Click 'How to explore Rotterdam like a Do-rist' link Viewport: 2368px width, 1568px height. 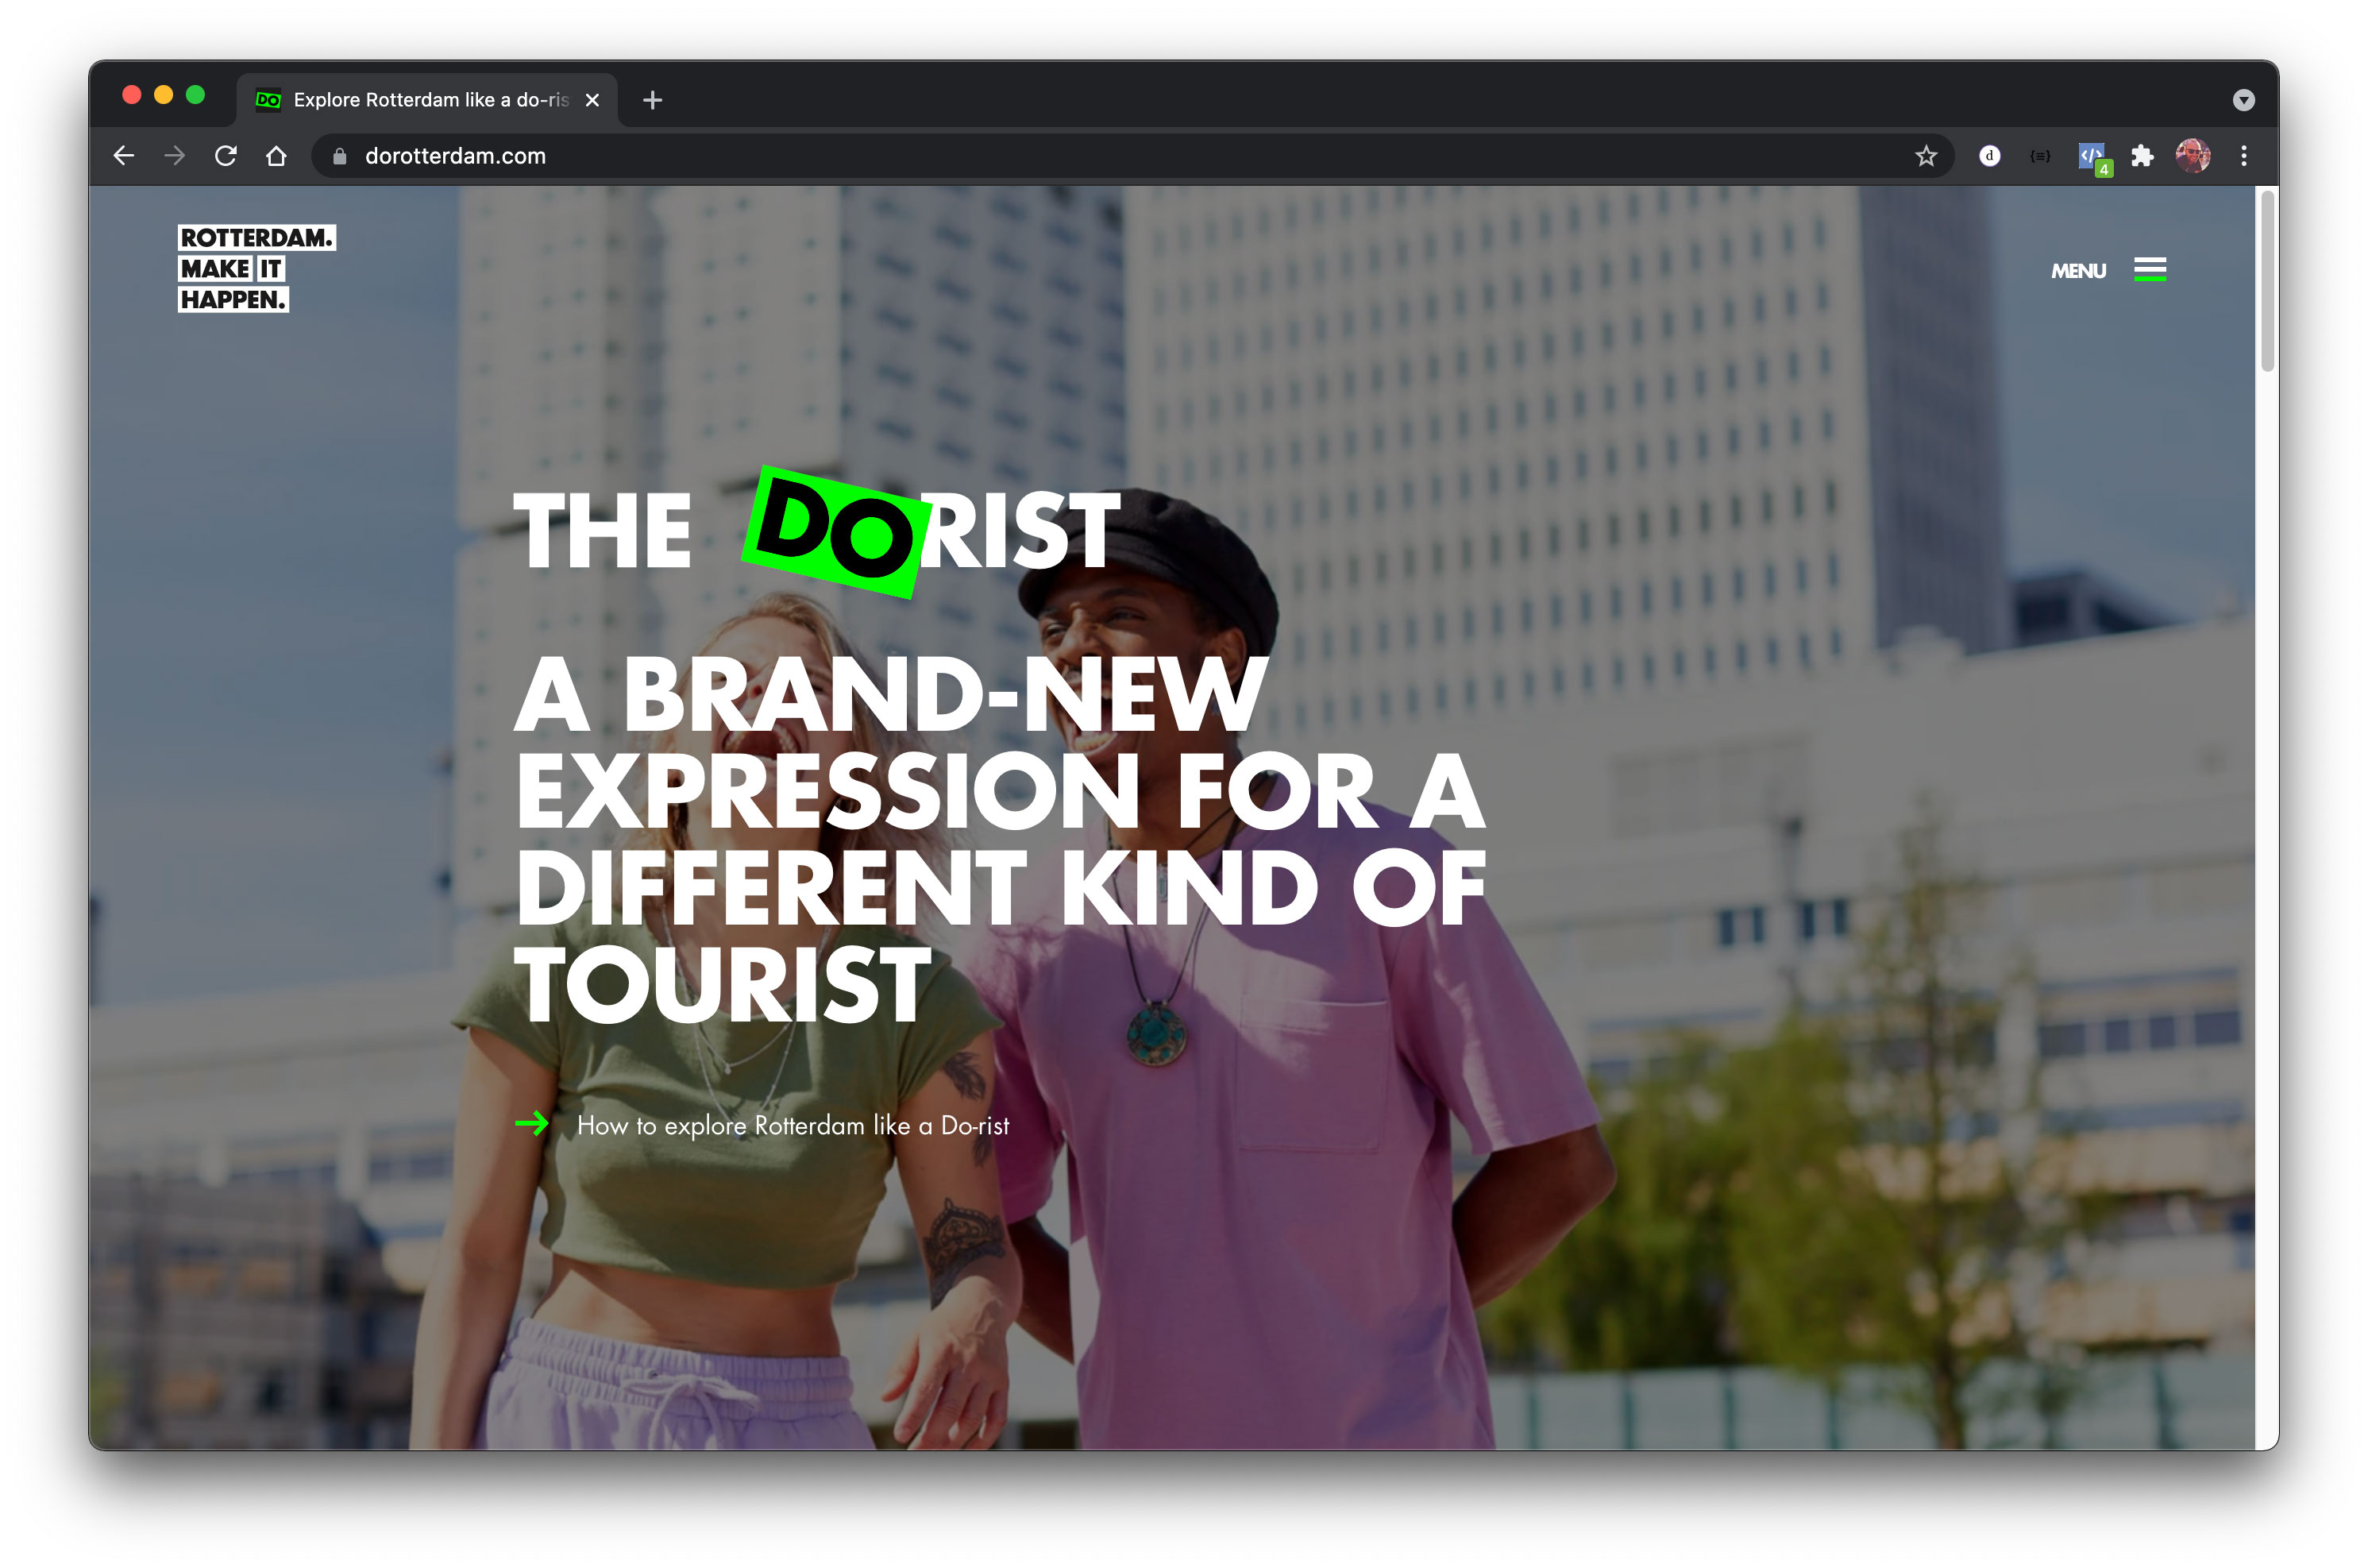tap(792, 1125)
